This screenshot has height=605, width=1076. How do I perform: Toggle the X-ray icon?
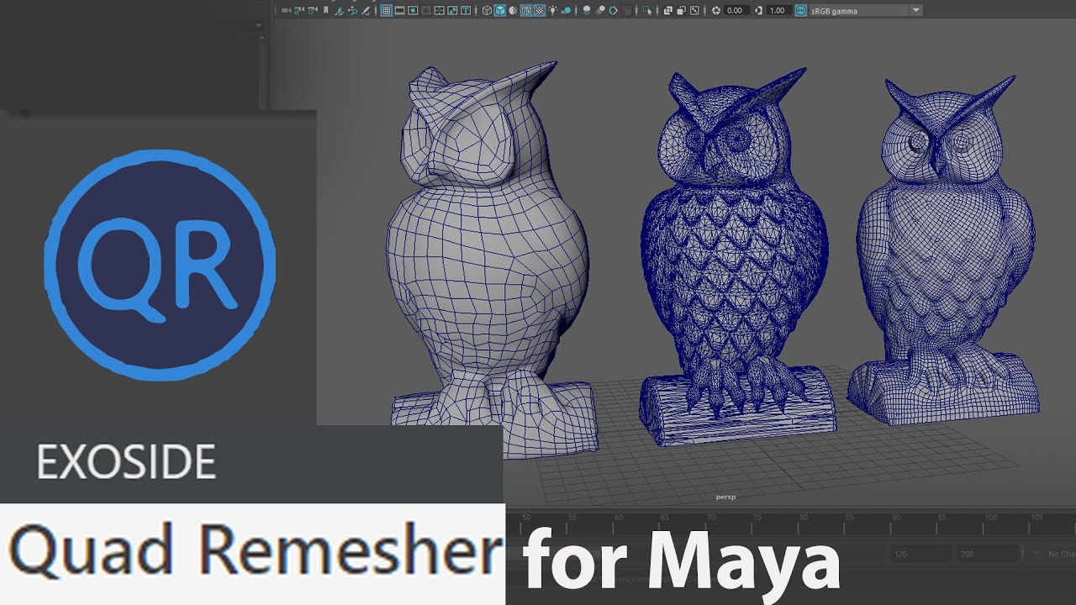tap(668, 11)
